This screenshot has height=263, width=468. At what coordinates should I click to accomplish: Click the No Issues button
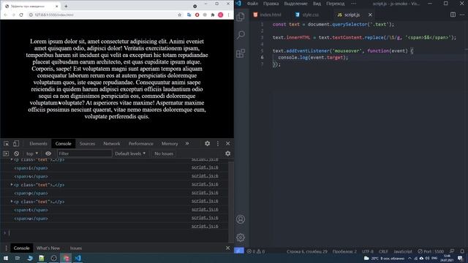click(x=164, y=153)
